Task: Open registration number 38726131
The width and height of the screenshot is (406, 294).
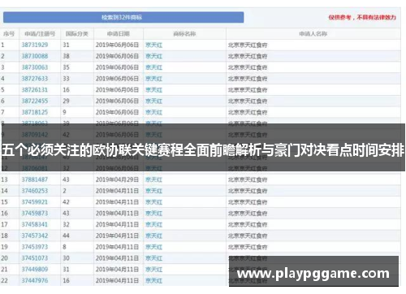Action: pos(35,90)
